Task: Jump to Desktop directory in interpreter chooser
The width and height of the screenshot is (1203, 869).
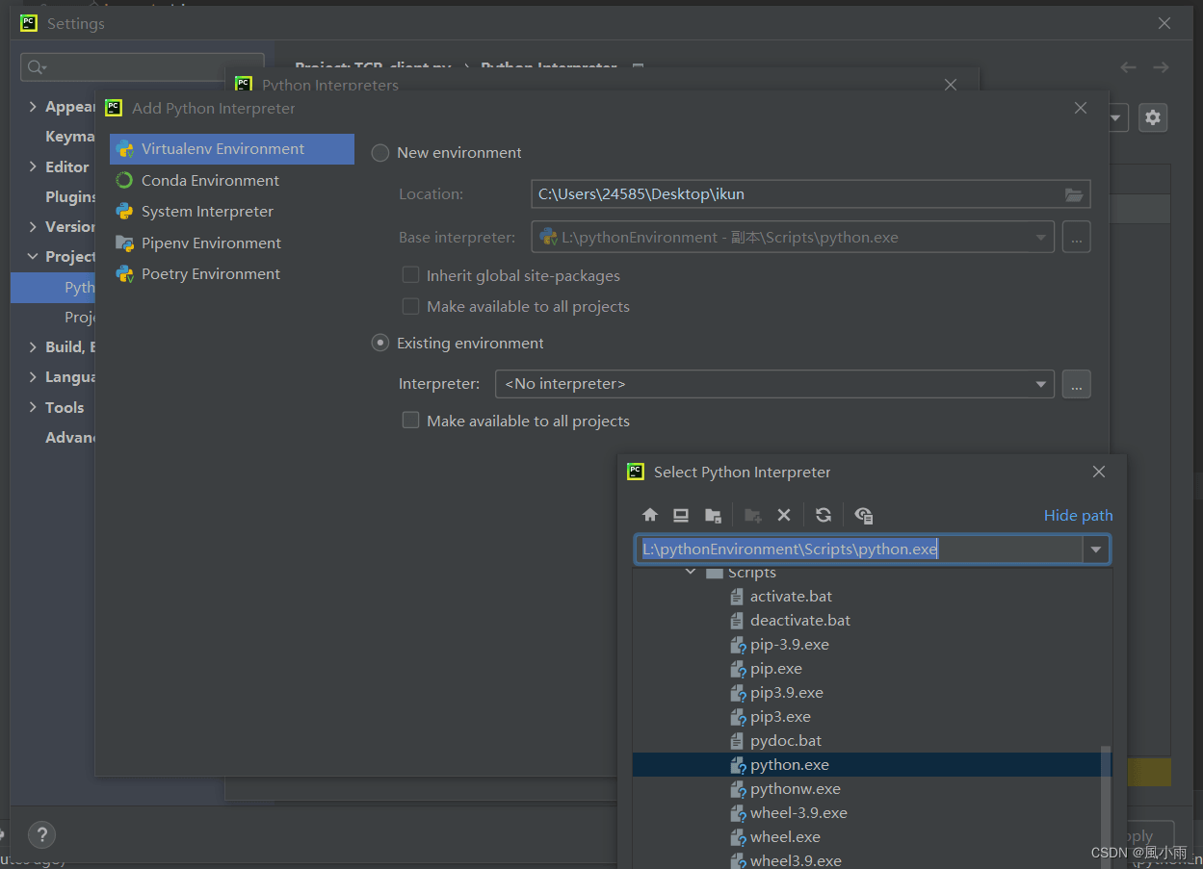Action: pos(681,515)
